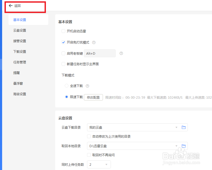Browse folder icon for 云盘下载目录
This screenshot has width=212, height=170.
(183, 127)
